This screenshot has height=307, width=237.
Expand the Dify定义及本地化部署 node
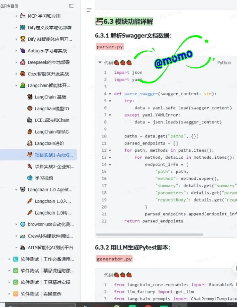[x=16, y=28]
